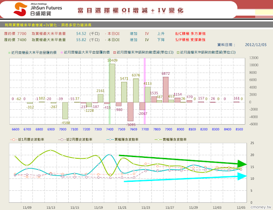Select the negative green bar labeled -4588
The width and height of the screenshot is (273, 210).
pyautogui.click(x=65, y=111)
